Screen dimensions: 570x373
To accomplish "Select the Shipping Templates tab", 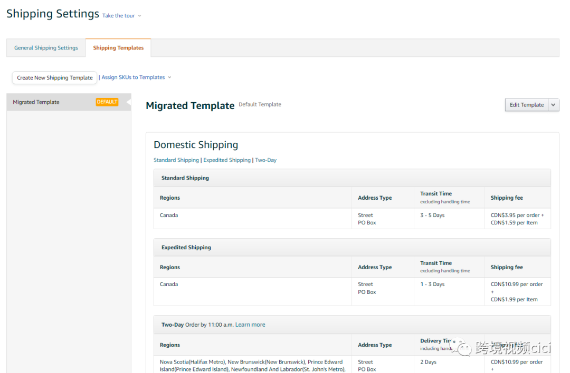I will point(118,48).
